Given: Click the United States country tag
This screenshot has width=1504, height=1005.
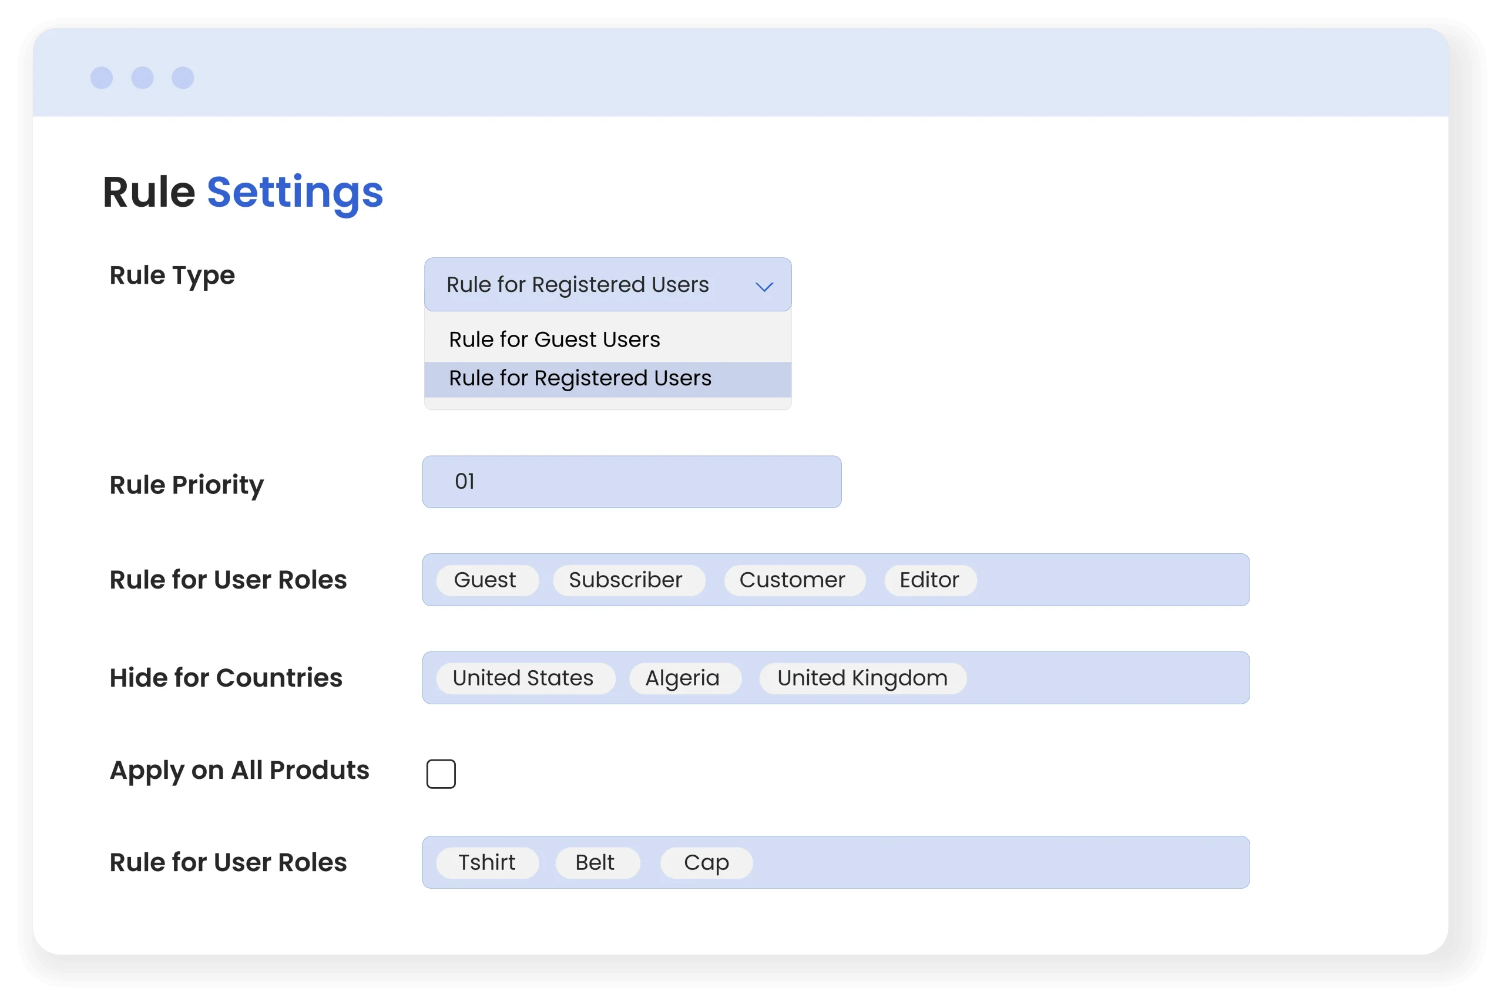Looking at the screenshot, I should point(524,678).
